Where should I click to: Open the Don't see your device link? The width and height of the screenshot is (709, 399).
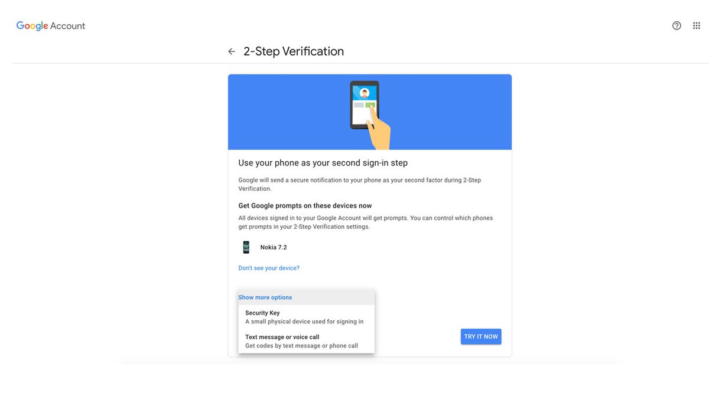pos(269,268)
